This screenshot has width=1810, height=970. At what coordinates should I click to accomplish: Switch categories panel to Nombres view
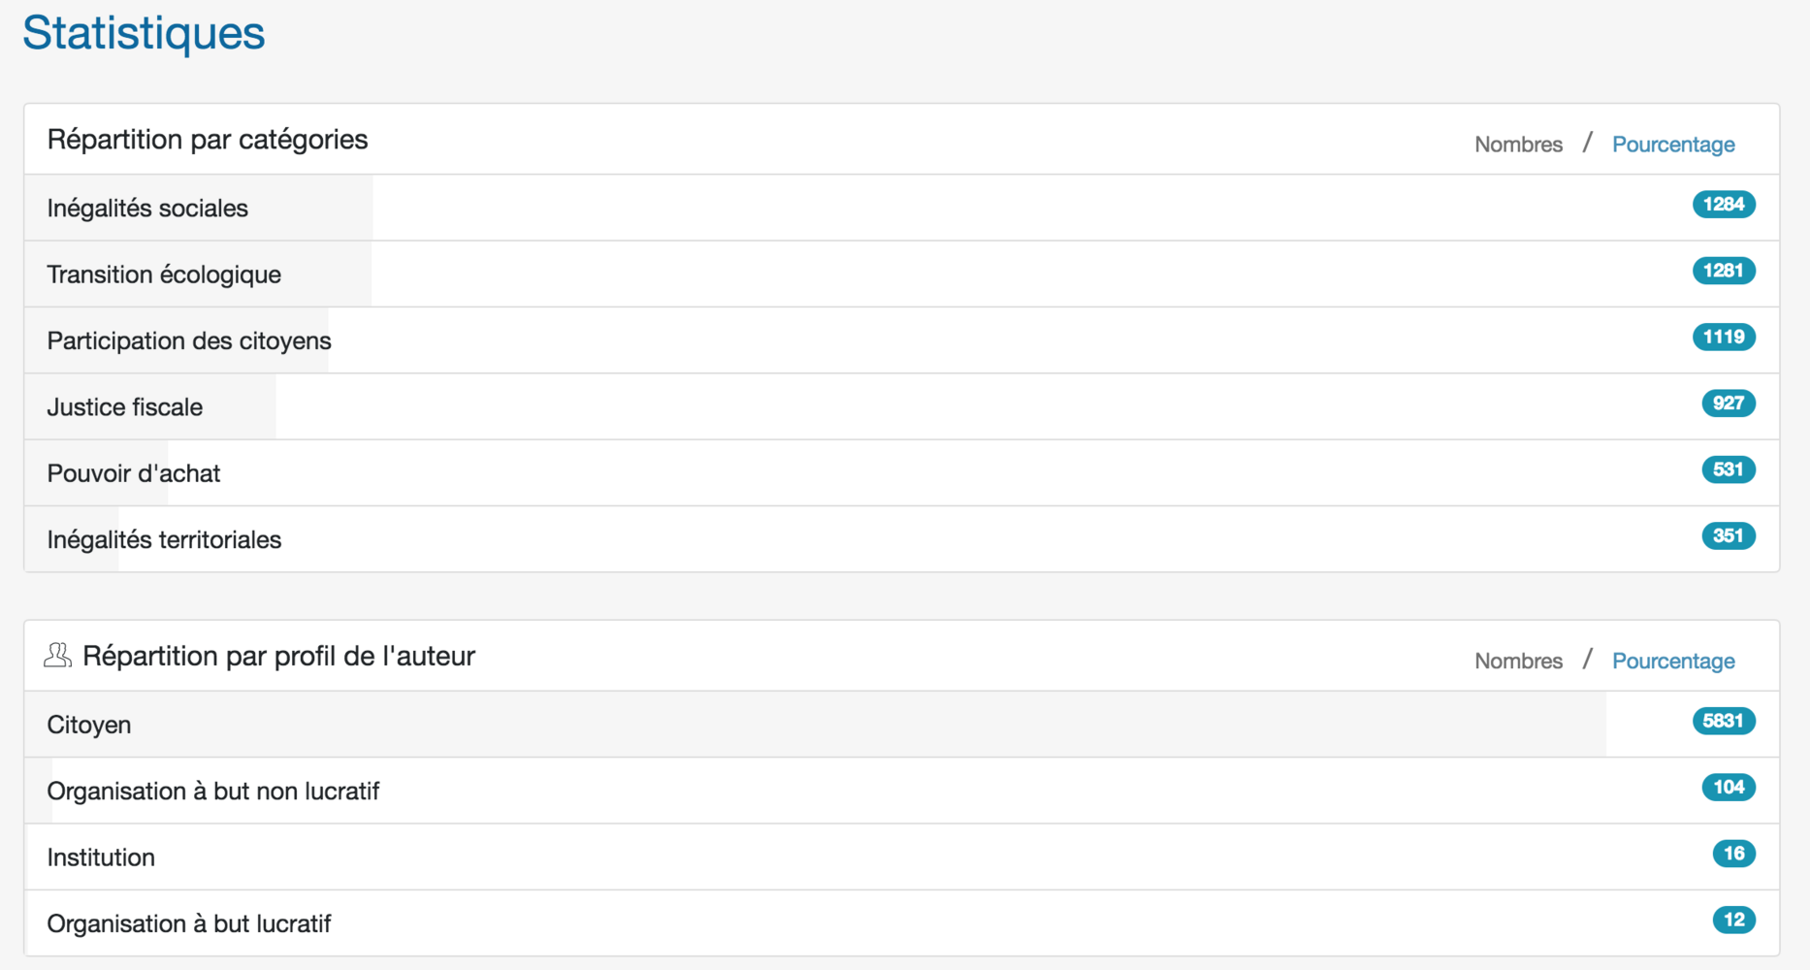(1518, 145)
